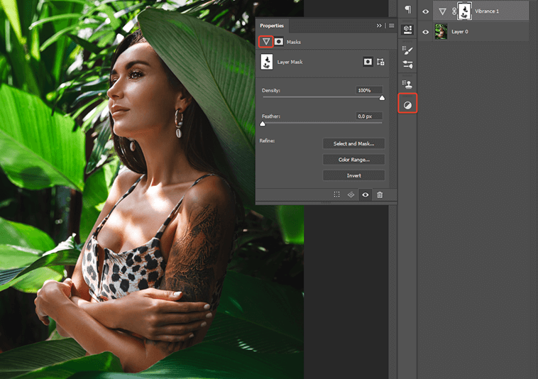
Task: Unlink mask via chain icon on Vibrance 1
Action: tap(454, 11)
